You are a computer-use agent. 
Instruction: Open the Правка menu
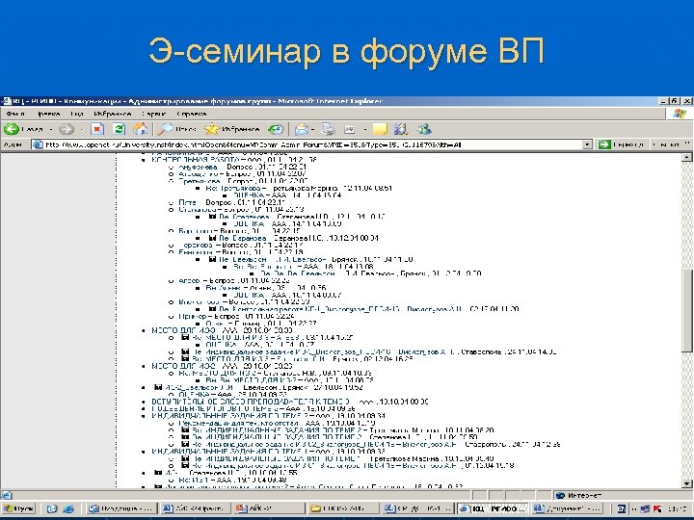[49, 114]
